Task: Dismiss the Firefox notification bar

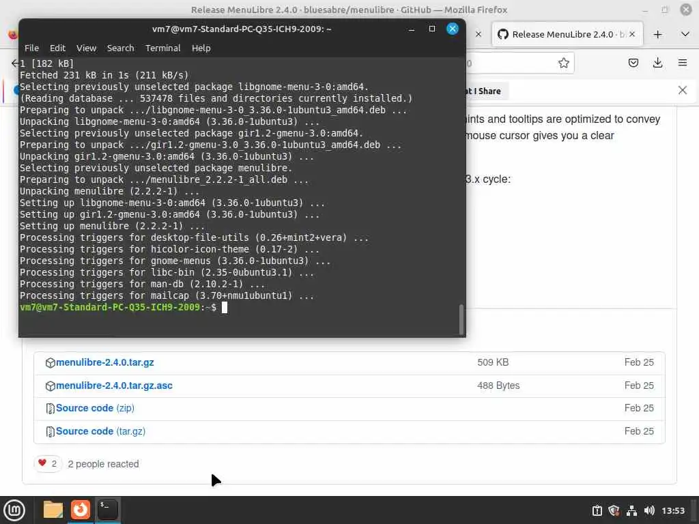Action: pos(682,91)
